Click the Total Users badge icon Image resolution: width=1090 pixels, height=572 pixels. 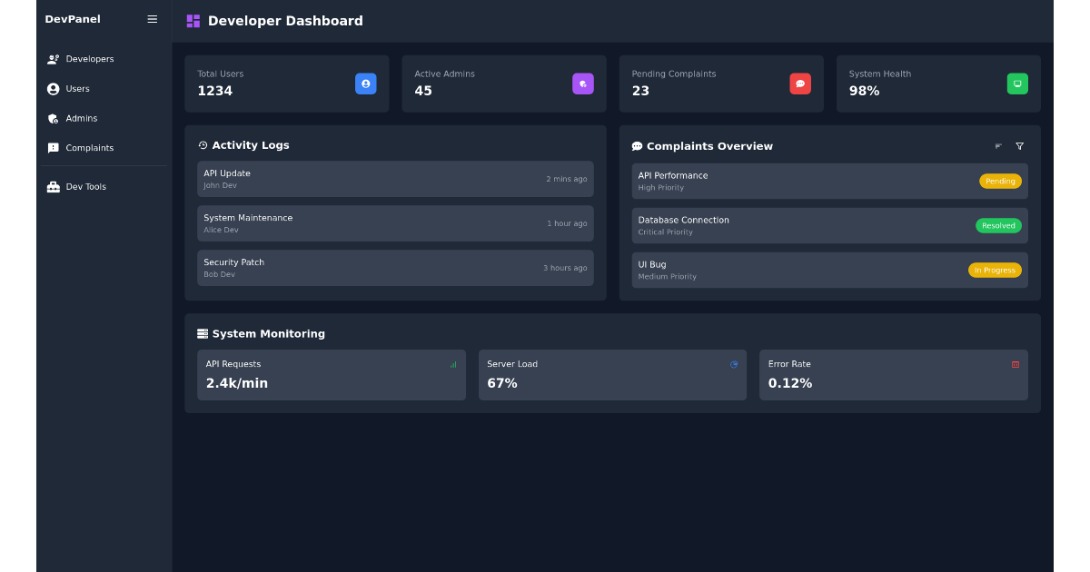(365, 84)
